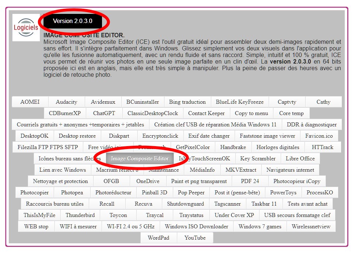Viewport: 355px width, 255px height.
Task: Select ProcessKO
Action: coord(320,192)
